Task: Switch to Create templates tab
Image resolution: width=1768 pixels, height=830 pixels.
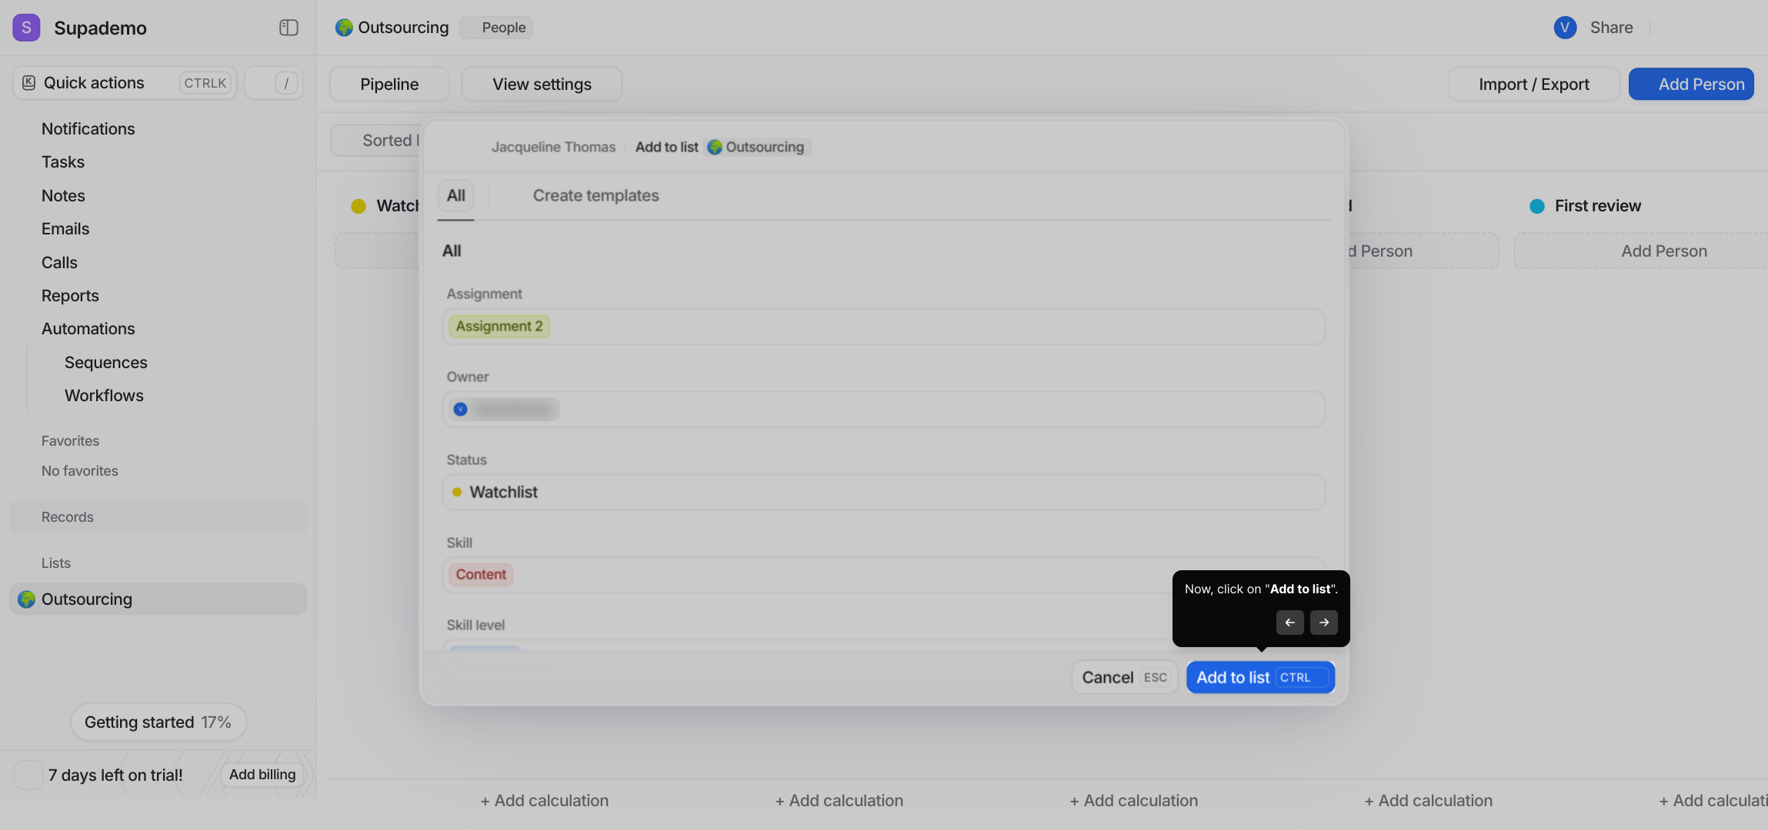Action: pyautogui.click(x=595, y=196)
